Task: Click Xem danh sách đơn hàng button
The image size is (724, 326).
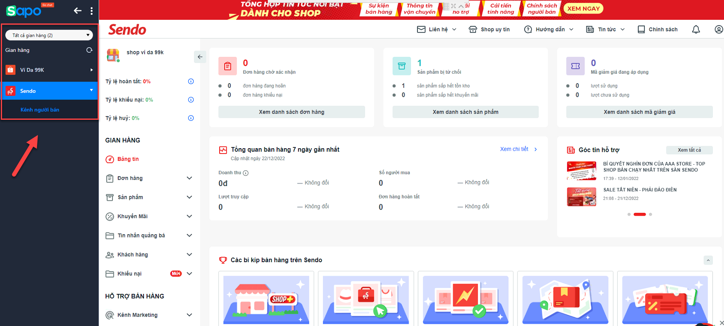Action: pyautogui.click(x=292, y=112)
